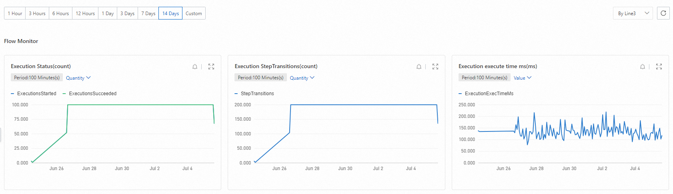Select the 12 Hours time range

85,13
